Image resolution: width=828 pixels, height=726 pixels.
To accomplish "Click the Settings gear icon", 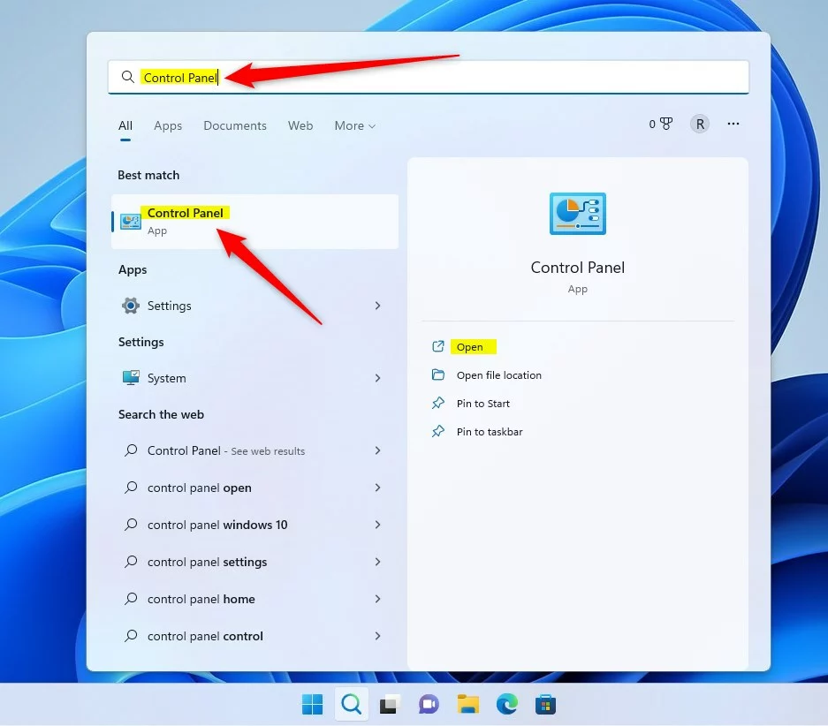I will pyautogui.click(x=131, y=306).
